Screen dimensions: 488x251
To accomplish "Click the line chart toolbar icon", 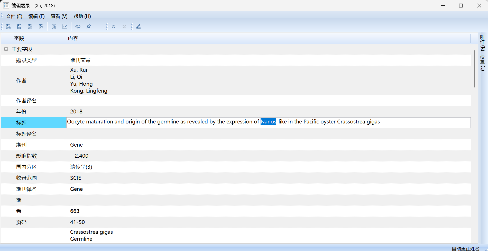I will tap(65, 26).
